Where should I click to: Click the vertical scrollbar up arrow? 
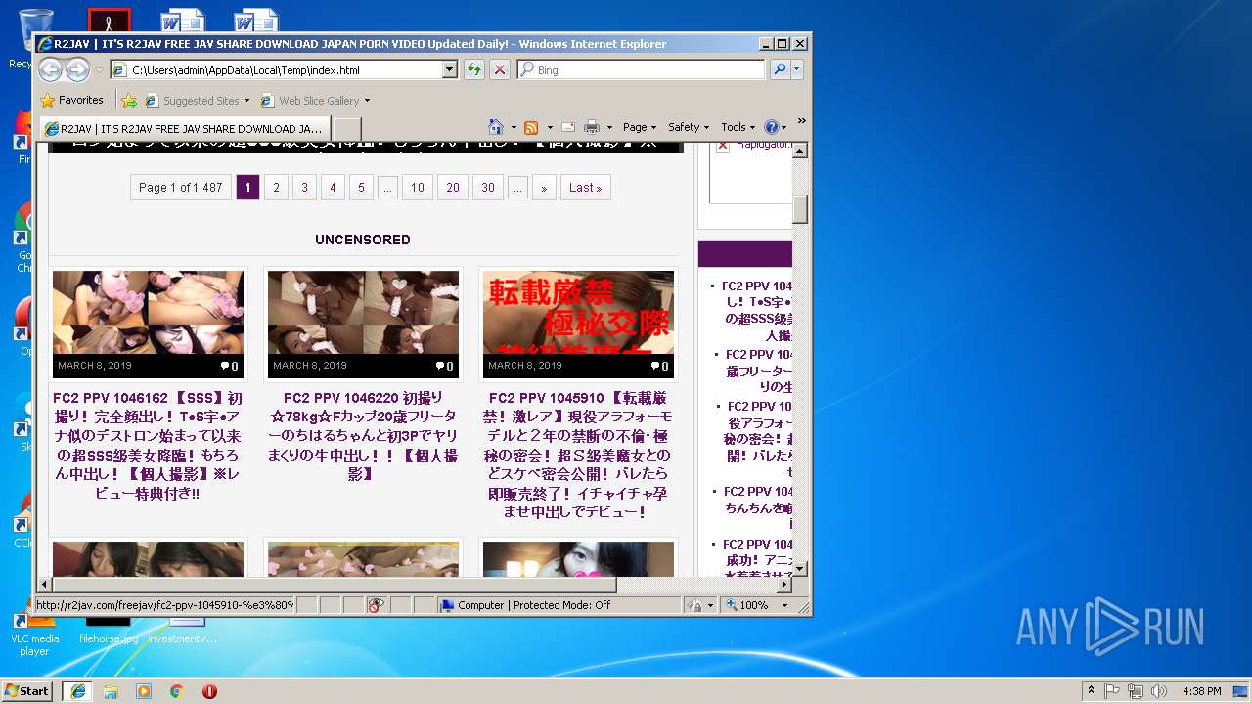[800, 151]
